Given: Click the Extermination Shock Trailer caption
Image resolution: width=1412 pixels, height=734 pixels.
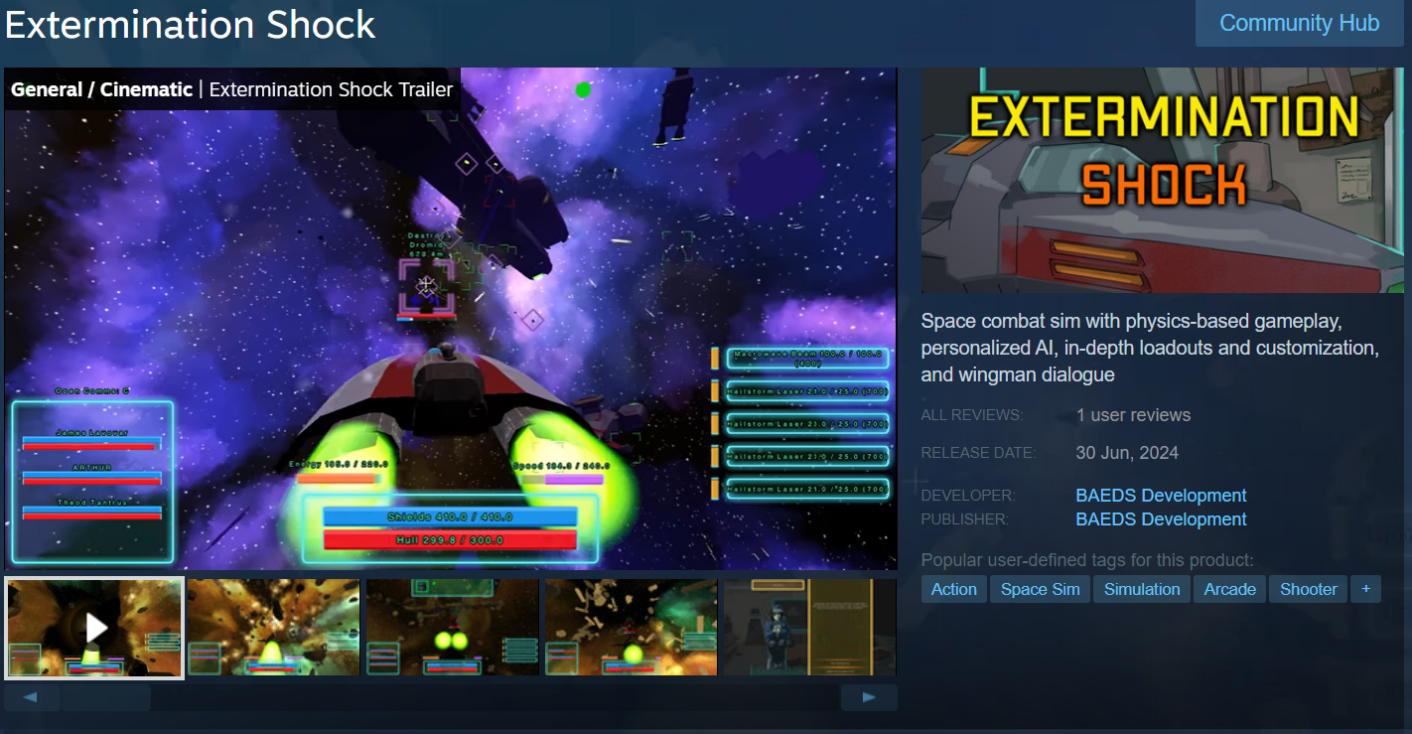Looking at the screenshot, I should pyautogui.click(x=331, y=89).
